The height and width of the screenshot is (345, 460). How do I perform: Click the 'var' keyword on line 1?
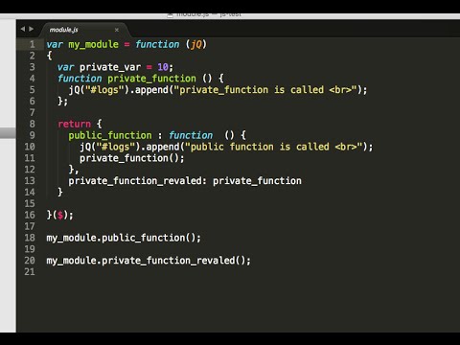click(x=55, y=44)
